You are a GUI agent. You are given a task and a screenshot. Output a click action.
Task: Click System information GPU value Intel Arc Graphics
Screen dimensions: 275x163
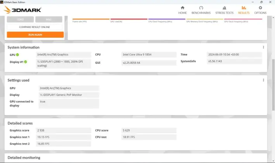(64, 55)
